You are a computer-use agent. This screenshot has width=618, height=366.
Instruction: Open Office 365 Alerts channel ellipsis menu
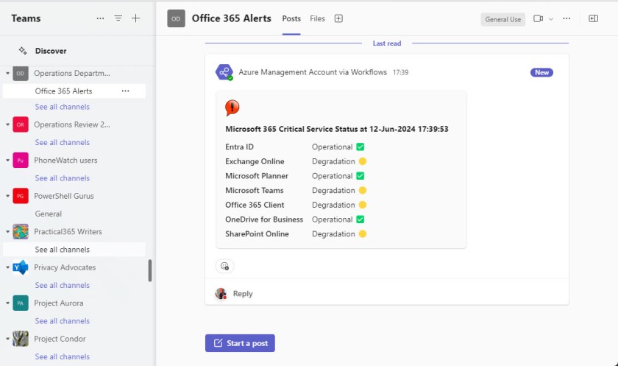click(125, 91)
